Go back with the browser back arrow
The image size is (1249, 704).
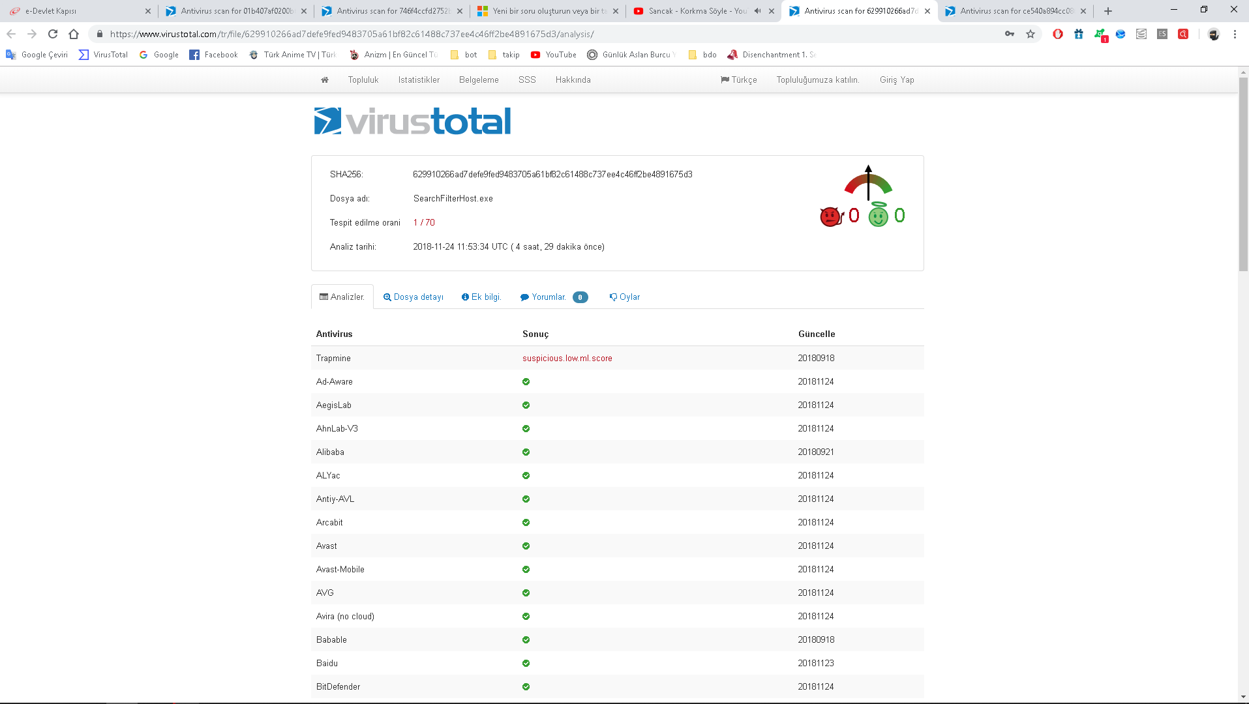point(11,34)
